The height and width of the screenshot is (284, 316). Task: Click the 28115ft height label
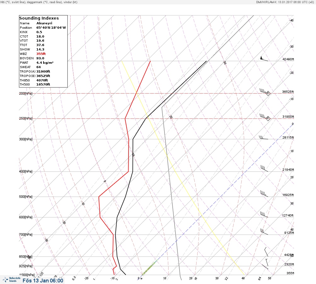pyautogui.click(x=288, y=138)
